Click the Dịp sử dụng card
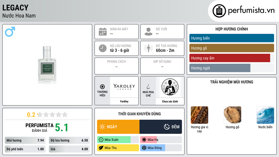Viewport: 279px width, 157px height. (162, 66)
